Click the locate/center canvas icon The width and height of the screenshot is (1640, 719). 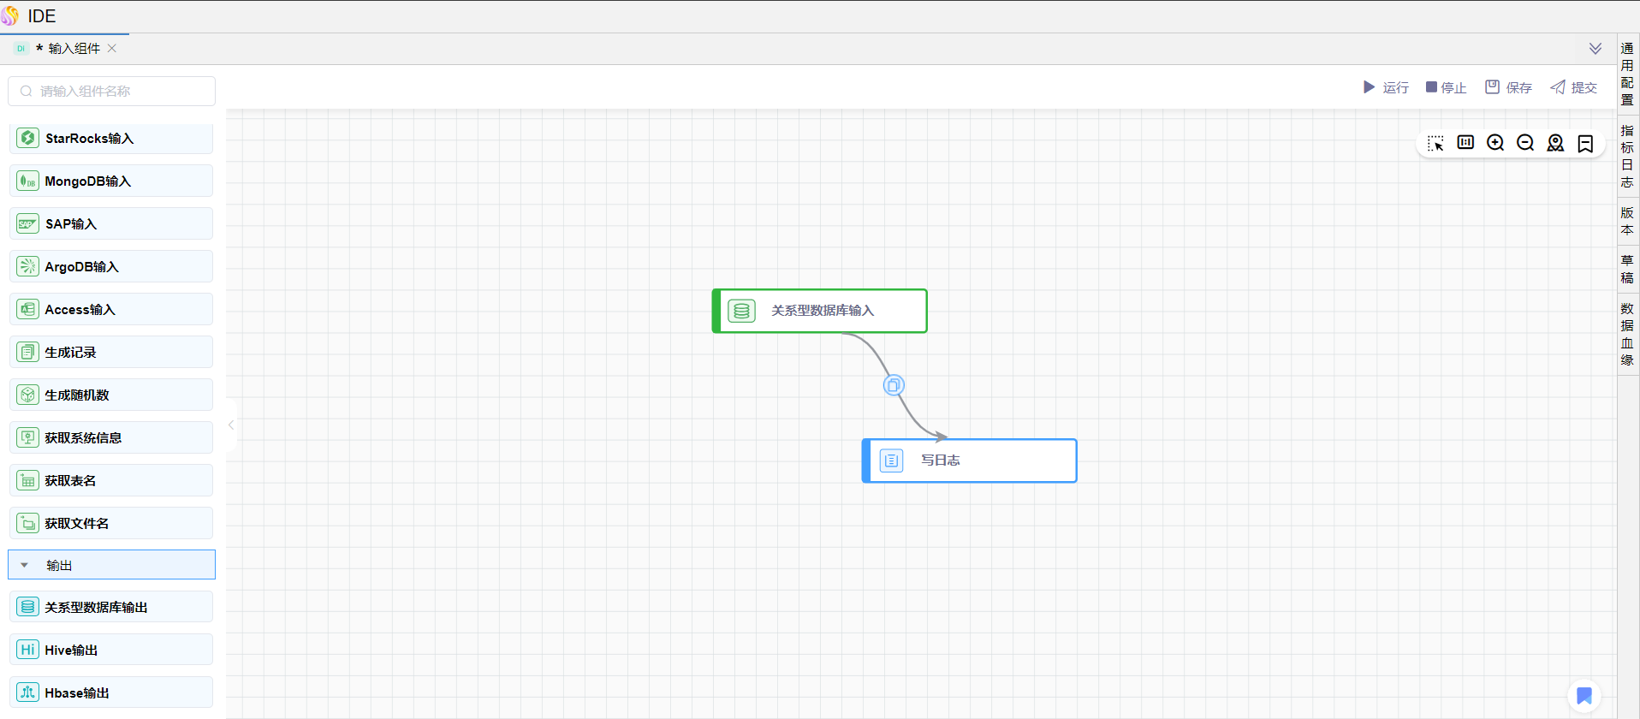(x=1555, y=143)
